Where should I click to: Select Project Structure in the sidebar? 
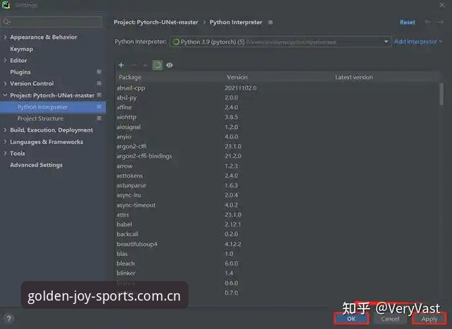tap(40, 118)
